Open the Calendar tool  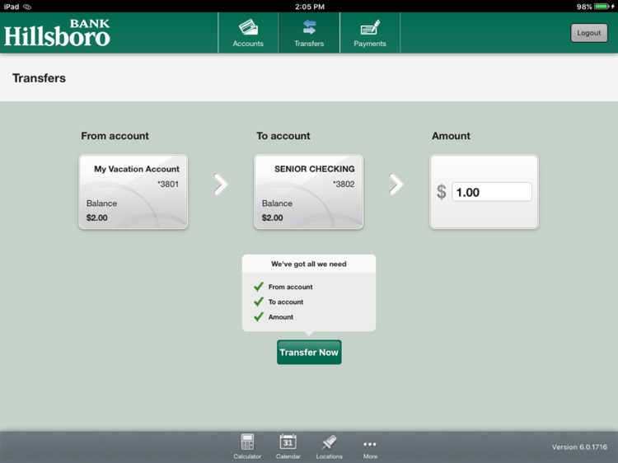[288, 447]
